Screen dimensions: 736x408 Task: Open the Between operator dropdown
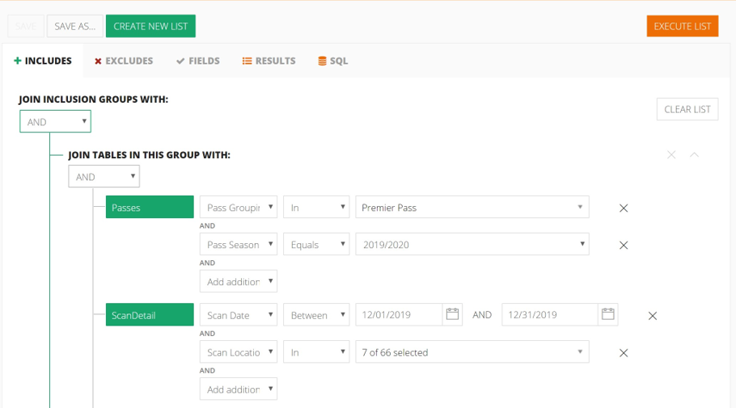click(x=316, y=314)
